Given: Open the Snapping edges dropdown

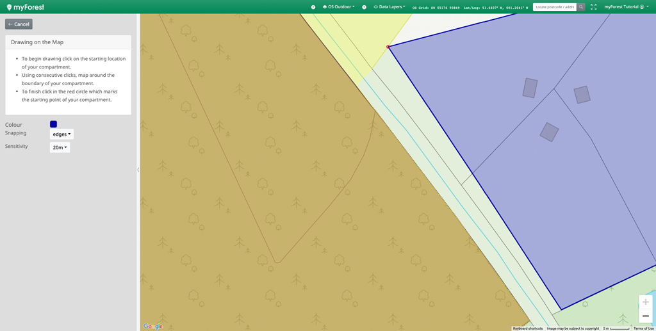Looking at the screenshot, I should point(61,134).
